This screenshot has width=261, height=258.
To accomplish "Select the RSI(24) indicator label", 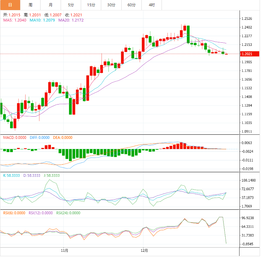I will [x=68, y=213].
